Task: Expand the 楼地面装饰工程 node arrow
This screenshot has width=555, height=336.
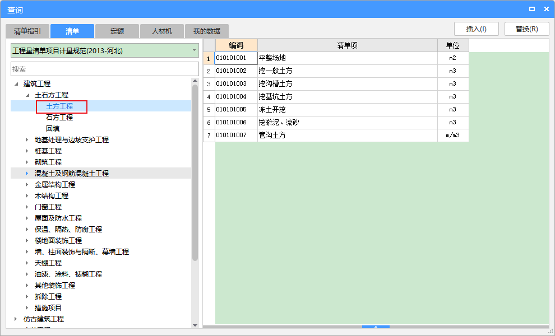Action: pos(27,240)
